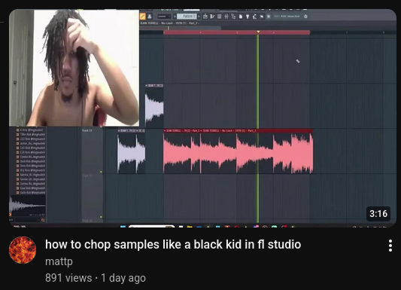
Task: Toggle mute LED on Track 15
Action: pos(101,217)
